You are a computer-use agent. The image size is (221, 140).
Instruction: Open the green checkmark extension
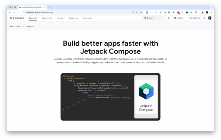pyautogui.click(x=187, y=12)
